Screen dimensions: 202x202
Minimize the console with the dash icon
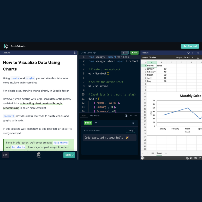point(136,115)
